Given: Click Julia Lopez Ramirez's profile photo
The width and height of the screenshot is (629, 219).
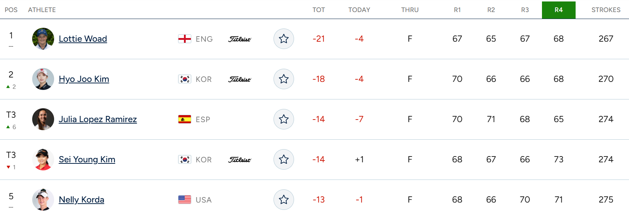Looking at the screenshot, I should pyautogui.click(x=43, y=119).
